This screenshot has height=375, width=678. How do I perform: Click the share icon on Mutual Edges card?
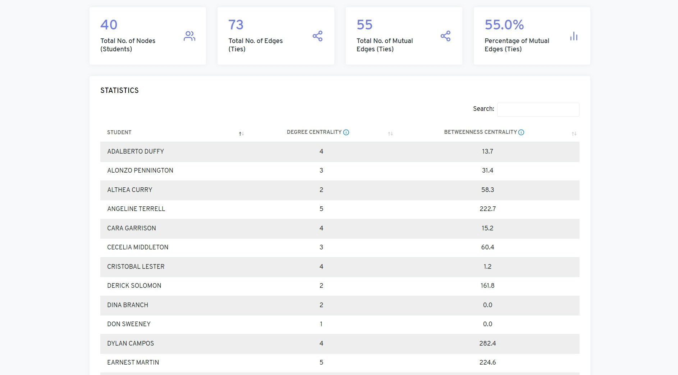[x=446, y=36]
